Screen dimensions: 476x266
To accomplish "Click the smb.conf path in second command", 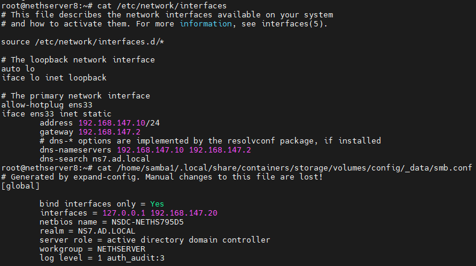I will 294,168.
